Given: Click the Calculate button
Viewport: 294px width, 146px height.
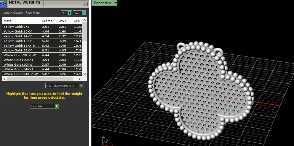Looking at the screenshot, I should [x=44, y=106].
